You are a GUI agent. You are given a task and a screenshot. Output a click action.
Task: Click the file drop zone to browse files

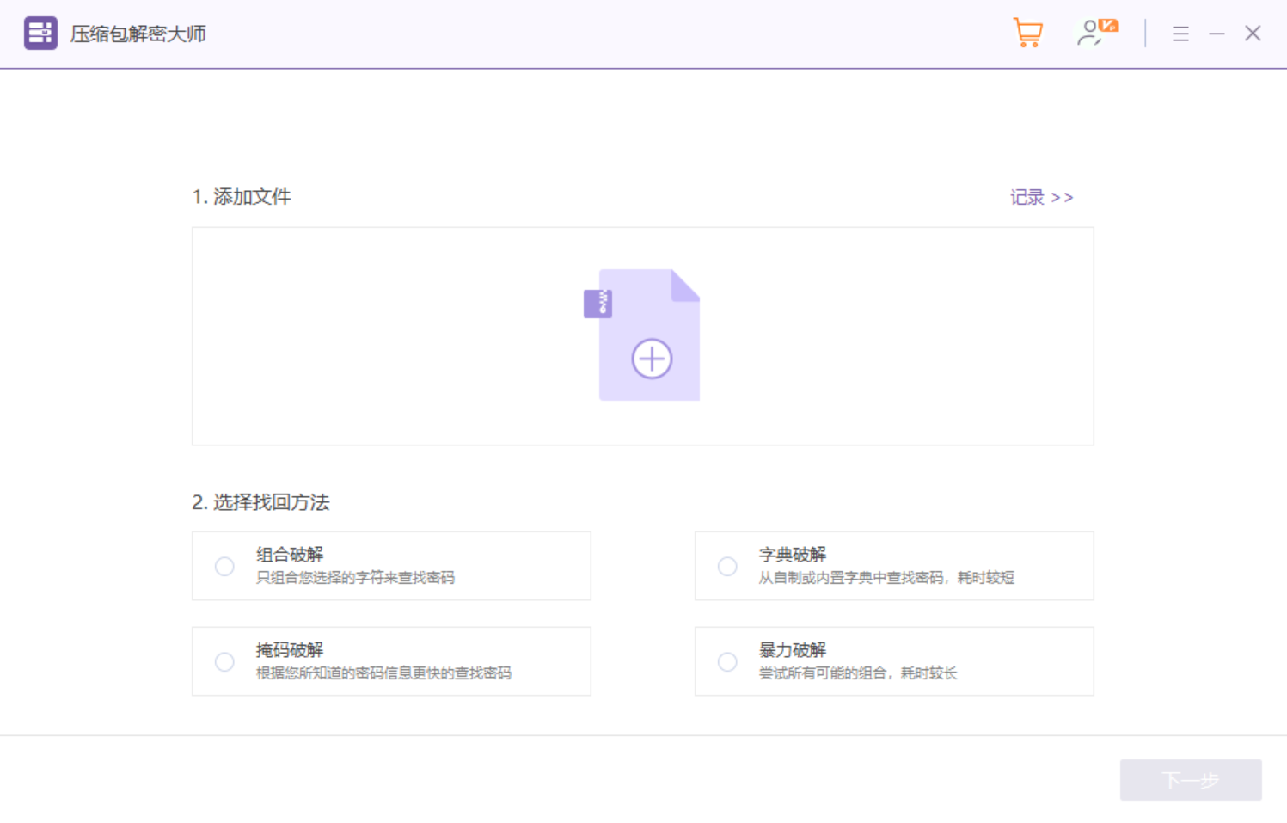pos(643,335)
